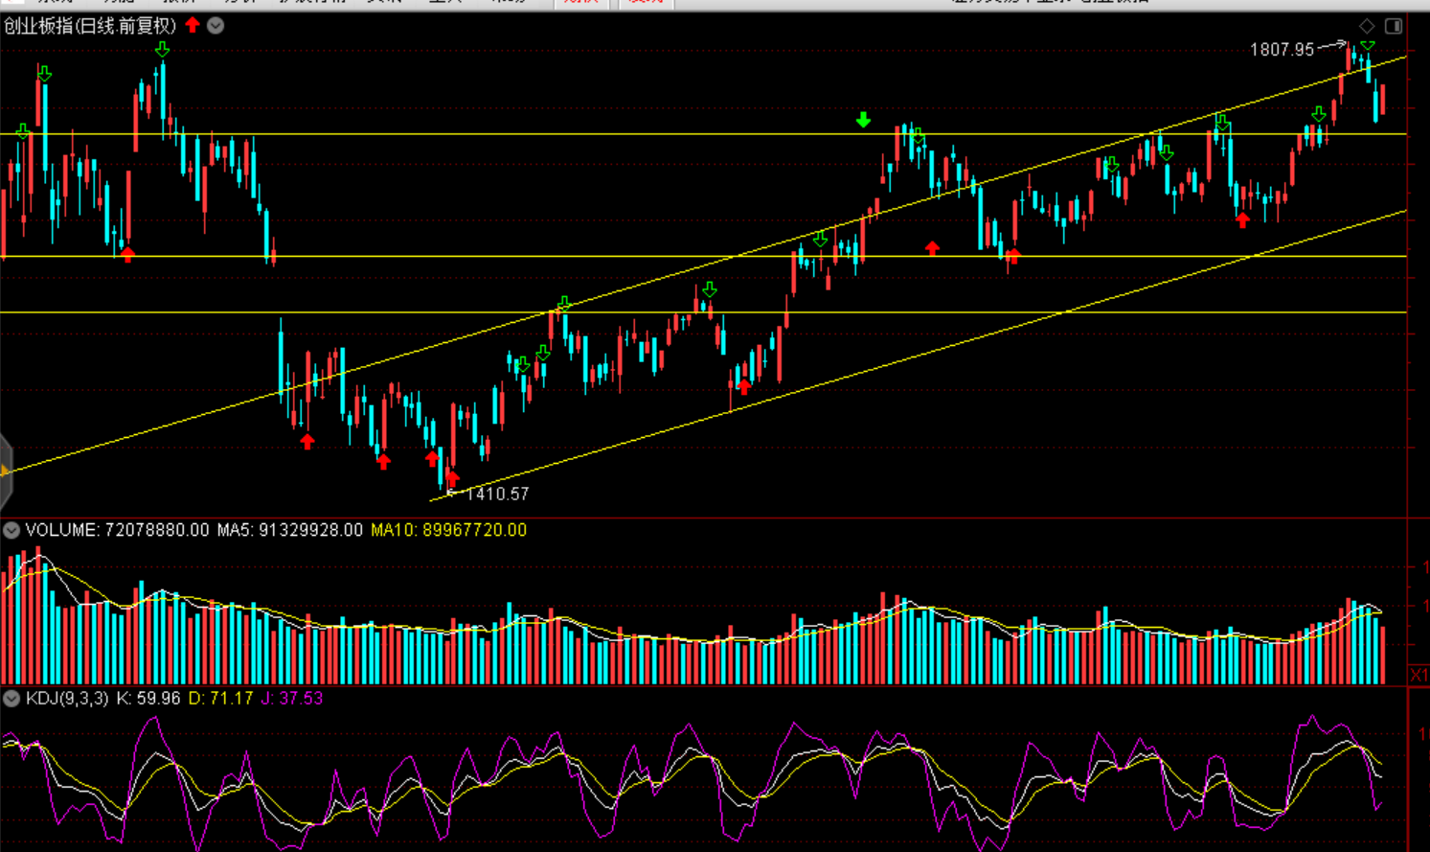Click the MA10 volume value label
Image resolution: width=1430 pixels, height=852 pixels.
(x=448, y=530)
